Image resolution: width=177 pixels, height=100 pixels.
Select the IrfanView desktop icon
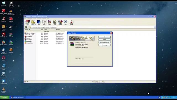tap(11, 19)
